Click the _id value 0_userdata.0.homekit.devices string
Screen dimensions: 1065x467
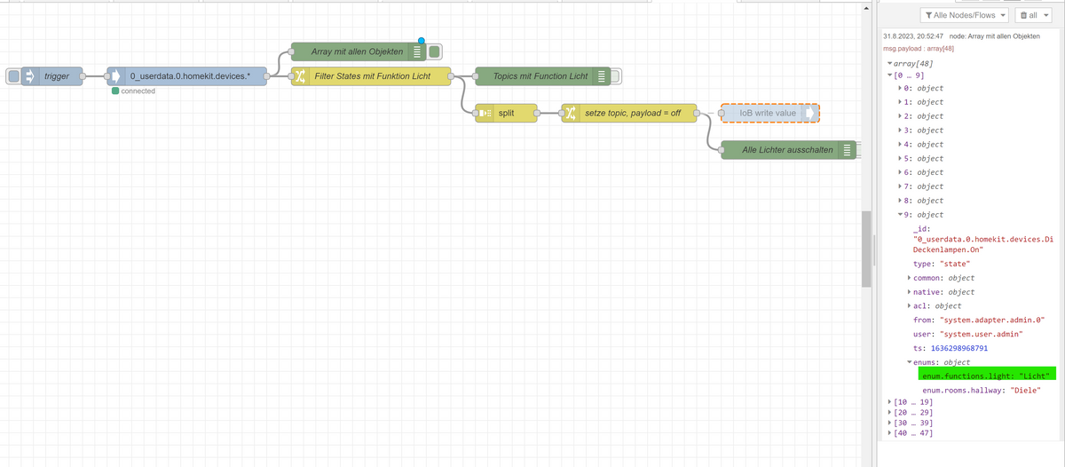point(982,244)
